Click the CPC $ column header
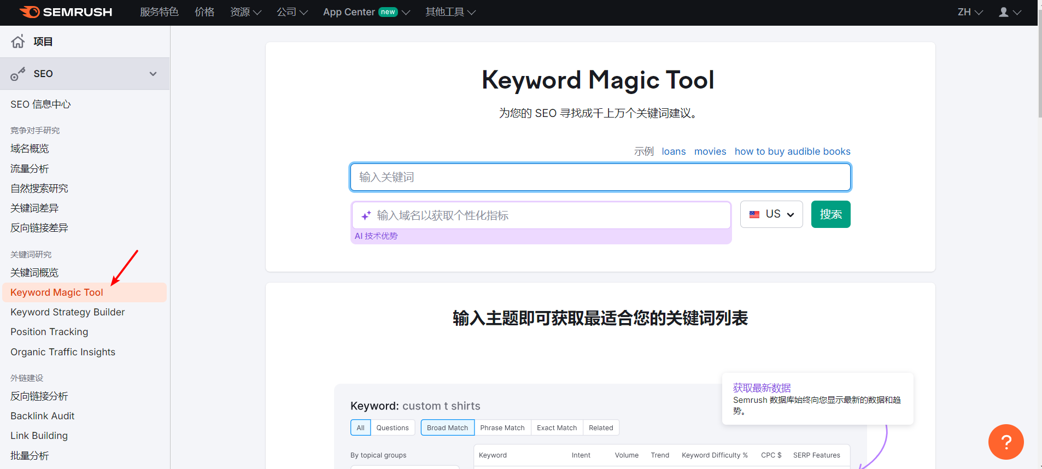The image size is (1042, 469). pyautogui.click(x=771, y=455)
